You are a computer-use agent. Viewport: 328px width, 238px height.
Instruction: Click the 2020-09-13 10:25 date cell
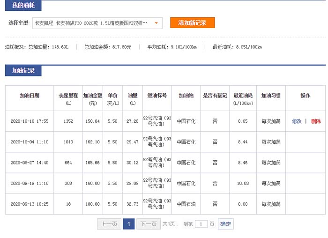click(30, 204)
